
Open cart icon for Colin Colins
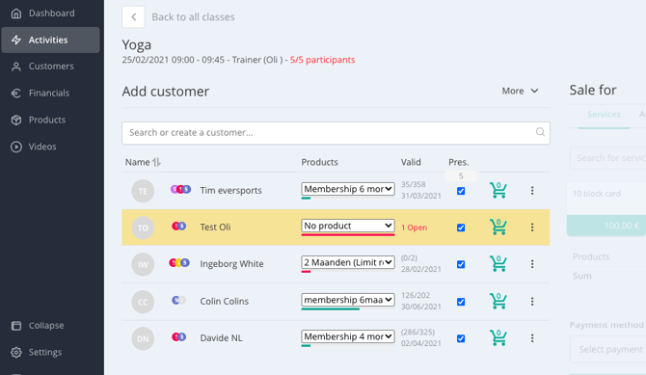click(x=498, y=301)
